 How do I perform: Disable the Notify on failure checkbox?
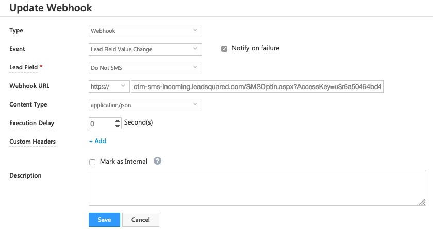[224, 49]
